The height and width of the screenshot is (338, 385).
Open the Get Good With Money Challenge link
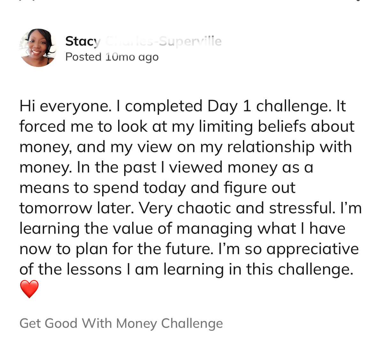[x=121, y=323]
